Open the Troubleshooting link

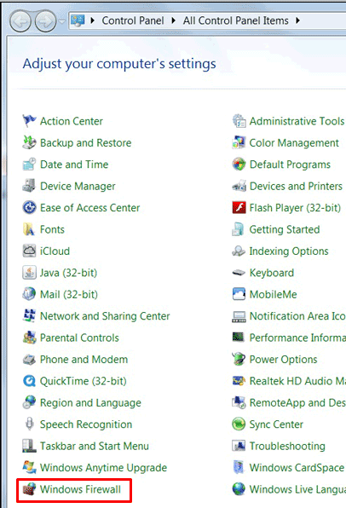287,446
